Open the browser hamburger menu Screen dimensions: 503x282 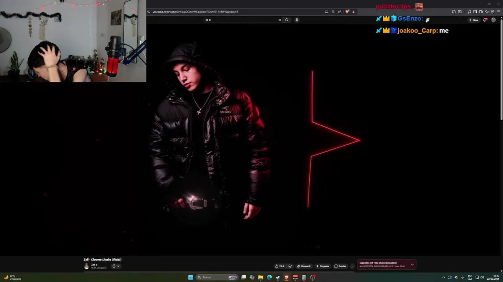(499, 12)
